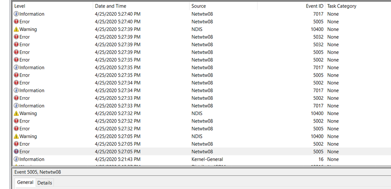Click the Information icon for the 5:27:40 PM event
The image size is (391, 189).
(16, 14)
